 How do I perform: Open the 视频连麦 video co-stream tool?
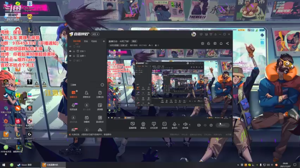click(x=73, y=107)
